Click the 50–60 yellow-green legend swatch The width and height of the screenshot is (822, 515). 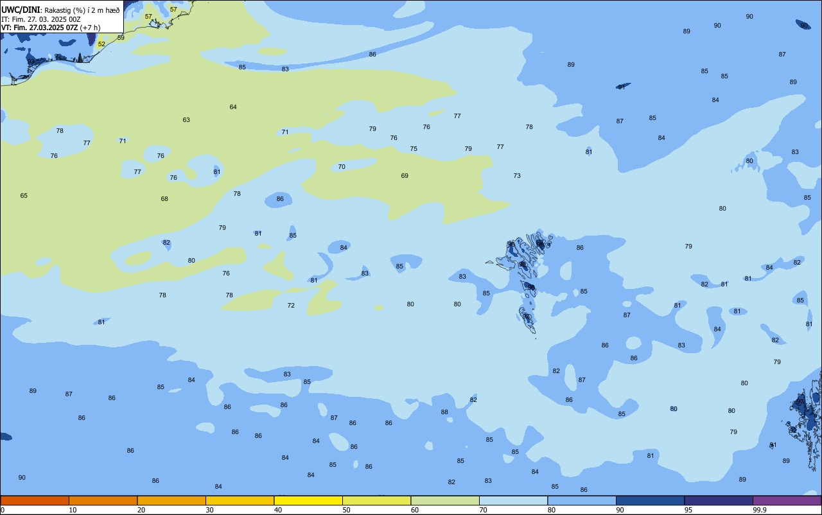pos(376,500)
